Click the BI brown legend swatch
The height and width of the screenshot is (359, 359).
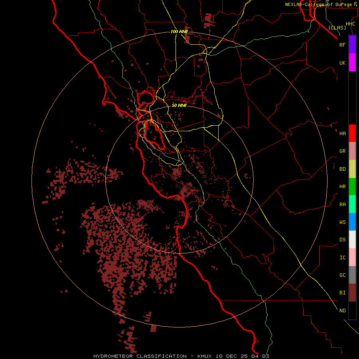click(352, 293)
